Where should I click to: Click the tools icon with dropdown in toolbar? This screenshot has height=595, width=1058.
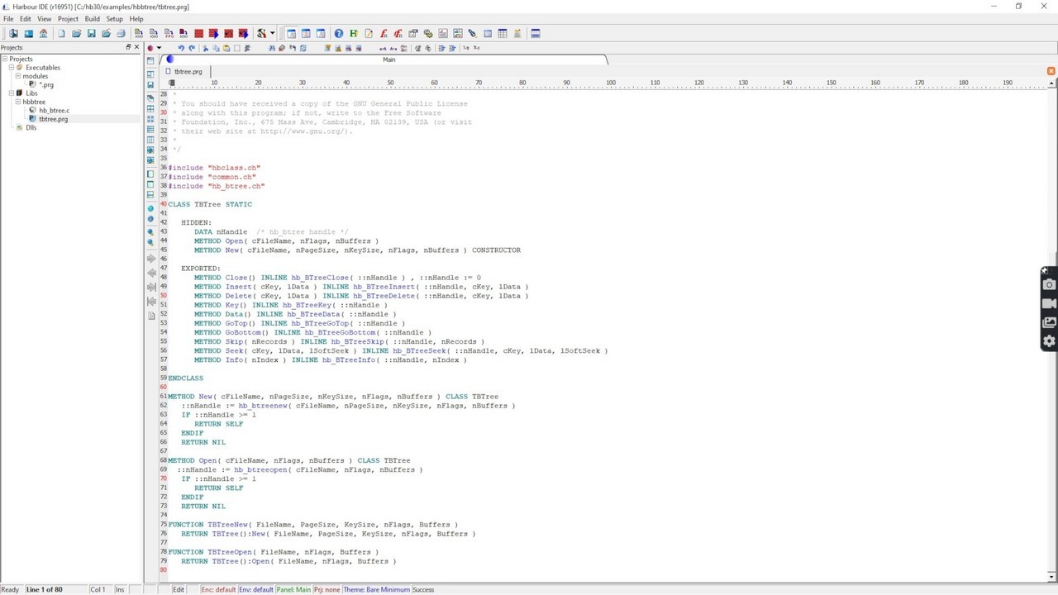[261, 33]
